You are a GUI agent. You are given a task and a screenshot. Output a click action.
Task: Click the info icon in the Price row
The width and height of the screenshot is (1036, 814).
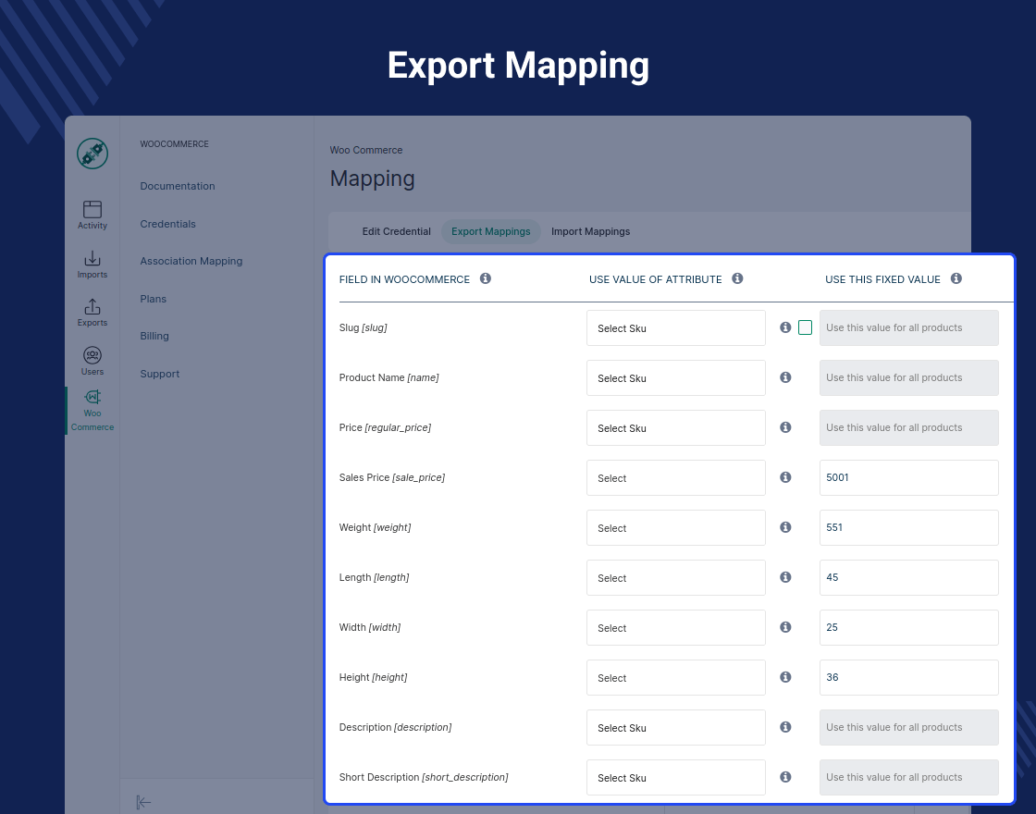click(785, 426)
